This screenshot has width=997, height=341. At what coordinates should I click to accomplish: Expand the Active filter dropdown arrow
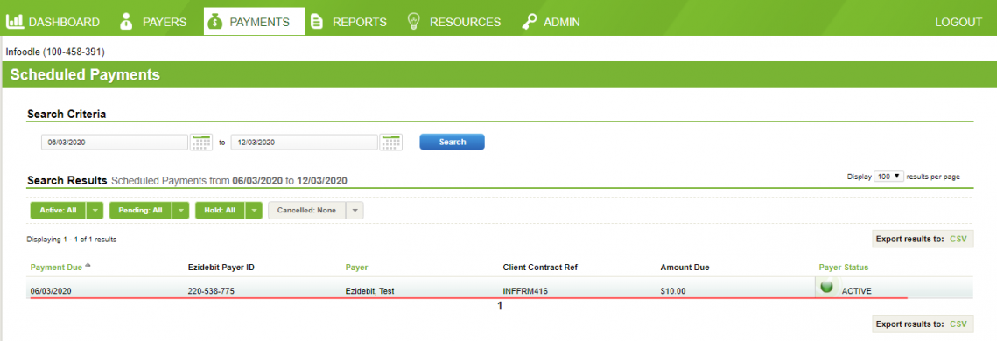[95, 210]
